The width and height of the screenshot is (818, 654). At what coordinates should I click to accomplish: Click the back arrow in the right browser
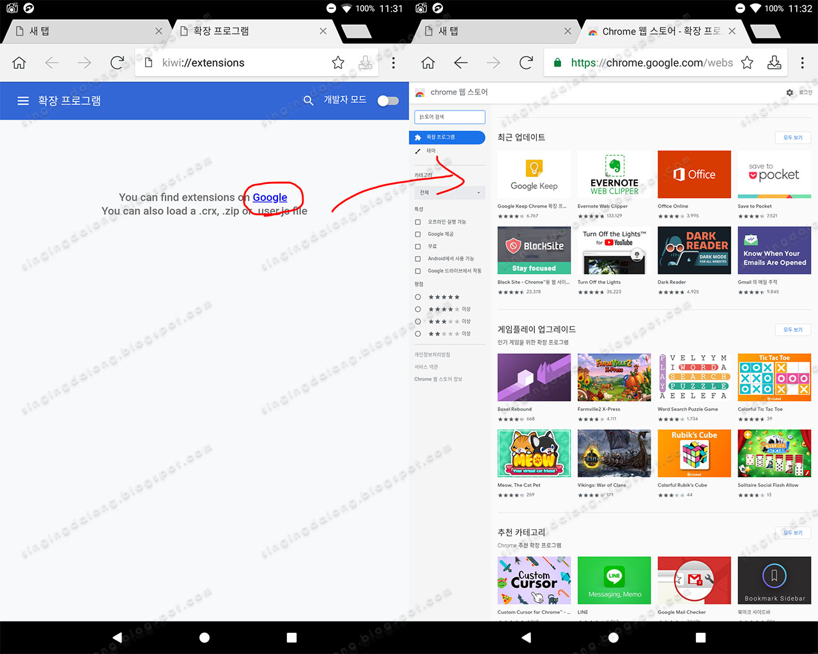click(x=461, y=63)
